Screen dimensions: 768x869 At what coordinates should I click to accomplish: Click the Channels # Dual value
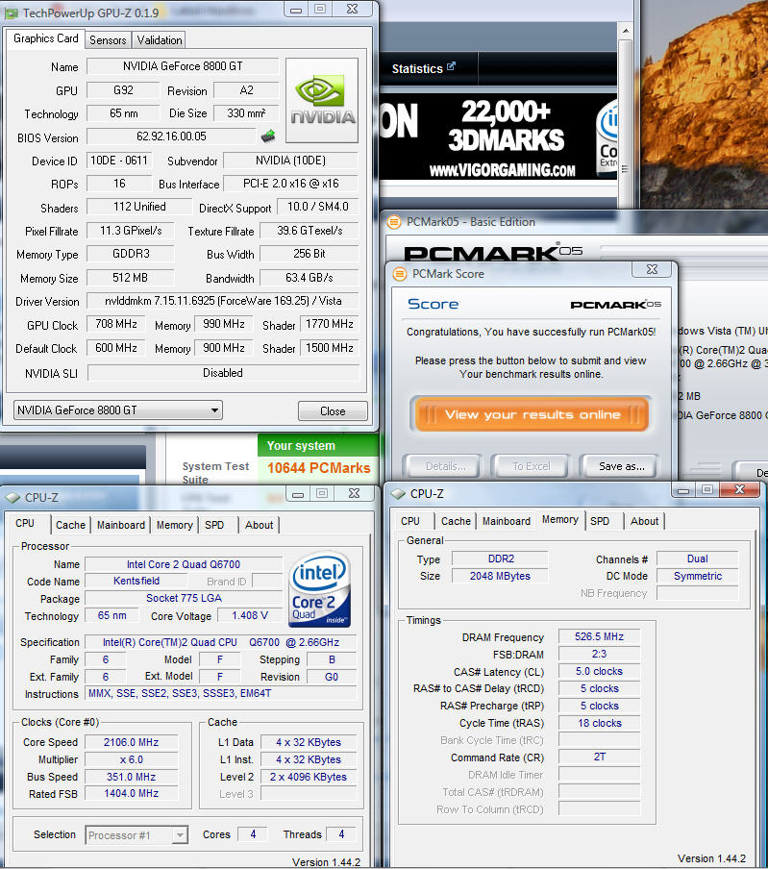697,559
